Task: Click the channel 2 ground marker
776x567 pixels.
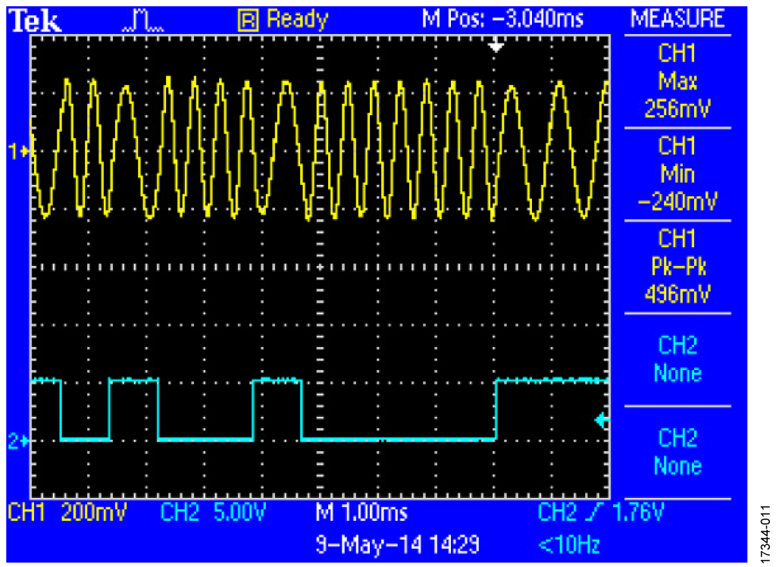Action: pos(19,440)
